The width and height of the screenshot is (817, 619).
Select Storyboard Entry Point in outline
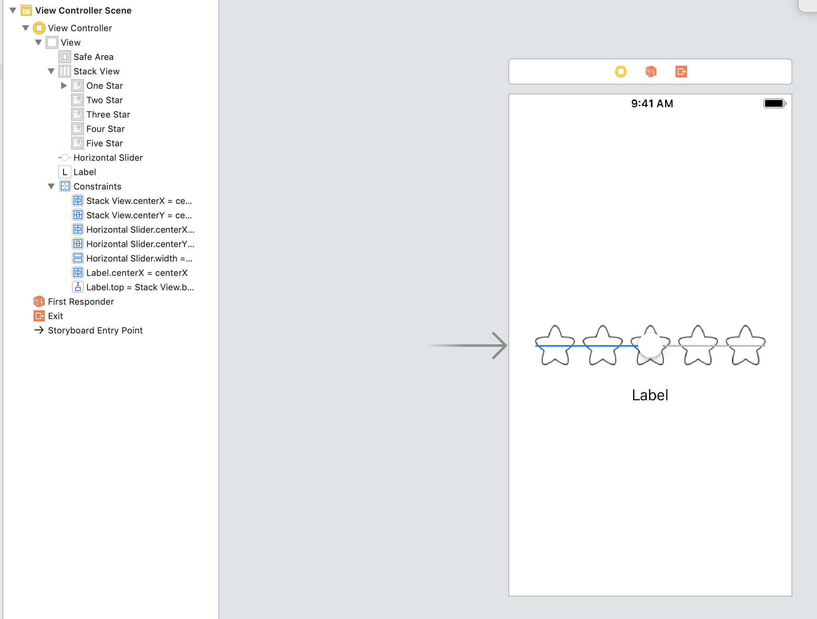[x=95, y=330]
